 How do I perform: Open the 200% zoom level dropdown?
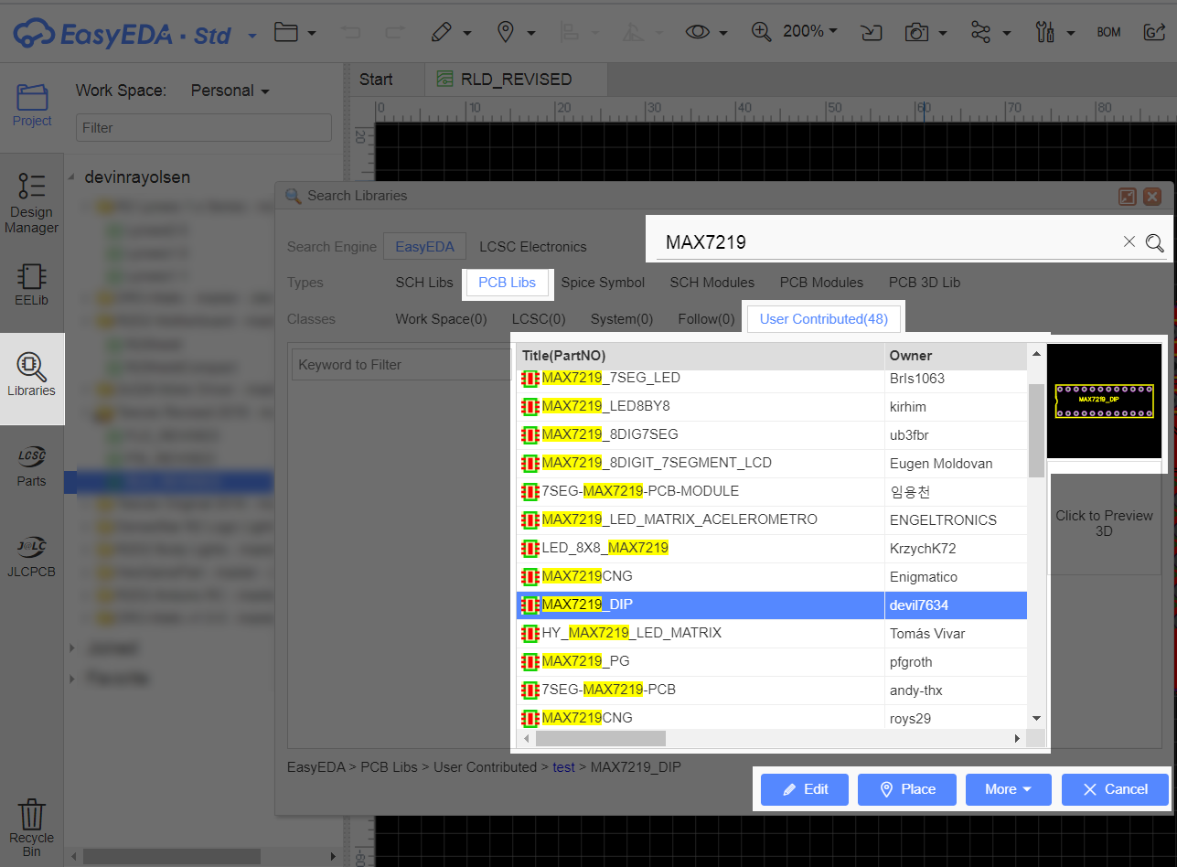coord(810,31)
